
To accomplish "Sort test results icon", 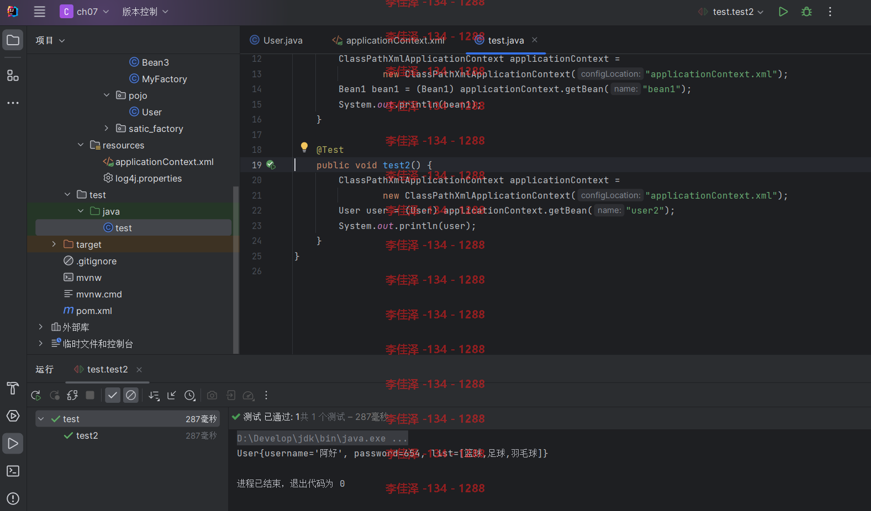I will tap(154, 395).
